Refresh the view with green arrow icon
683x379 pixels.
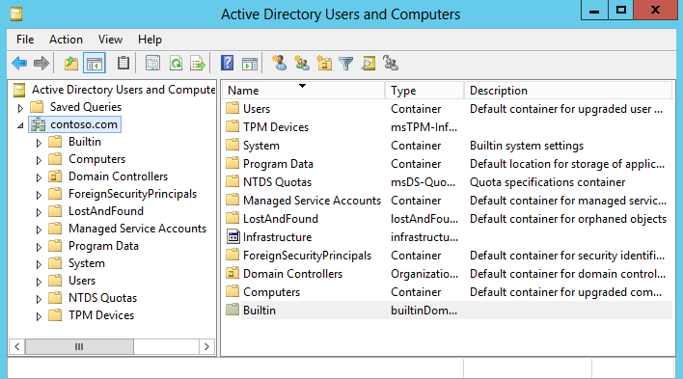176,64
